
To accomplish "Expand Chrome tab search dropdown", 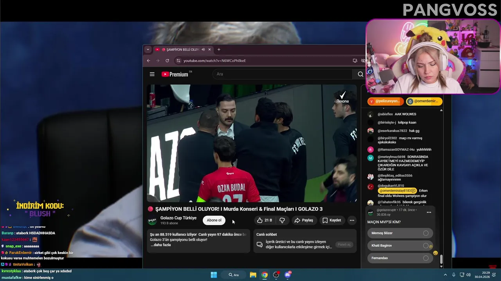I will 148,50.
